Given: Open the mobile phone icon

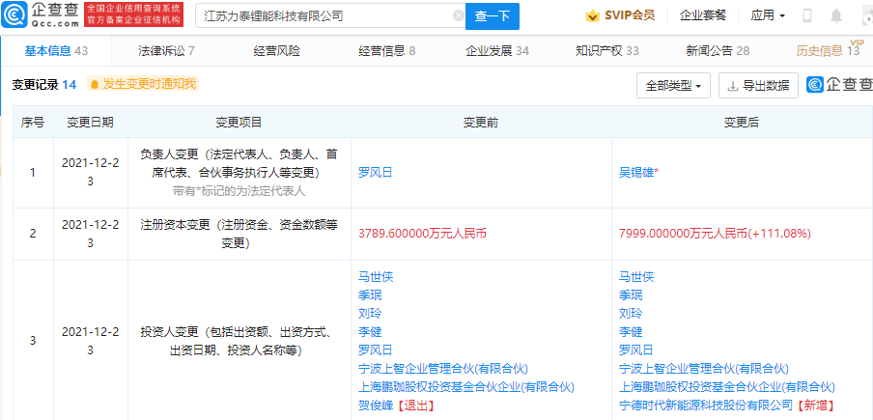Looking at the screenshot, I should 806,15.
